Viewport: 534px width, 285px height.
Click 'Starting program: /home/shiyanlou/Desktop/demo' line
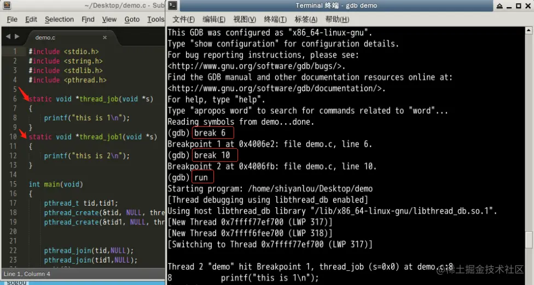(270, 189)
